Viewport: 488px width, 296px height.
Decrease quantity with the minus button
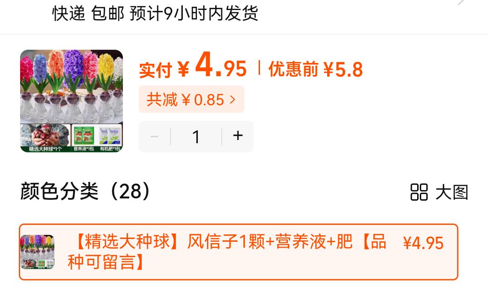[x=154, y=136]
